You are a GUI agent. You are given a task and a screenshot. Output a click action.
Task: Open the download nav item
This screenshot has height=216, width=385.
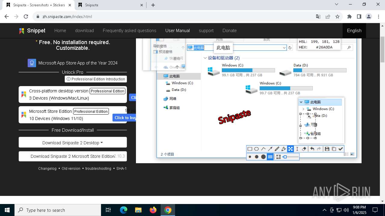(85, 31)
